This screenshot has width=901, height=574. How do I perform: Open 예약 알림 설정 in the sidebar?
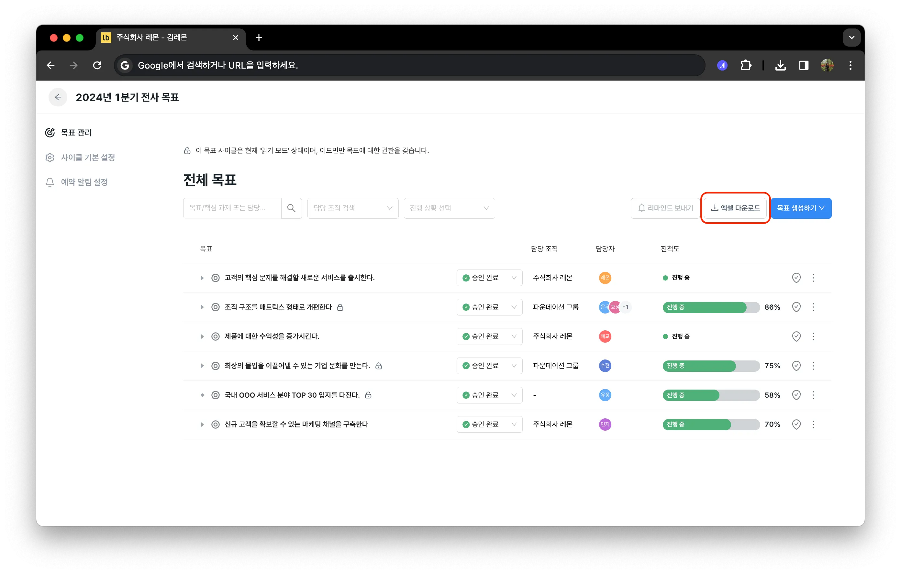point(76,182)
